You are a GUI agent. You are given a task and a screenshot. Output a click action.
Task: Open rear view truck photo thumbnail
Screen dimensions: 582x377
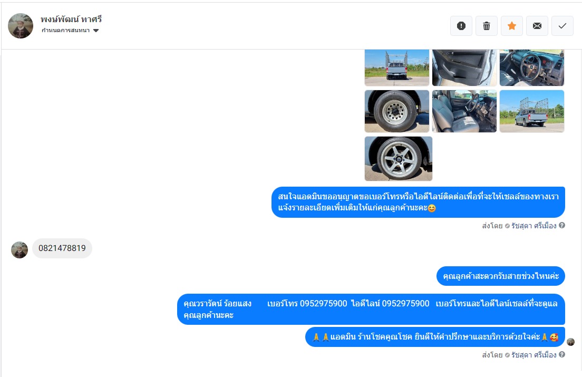point(397,67)
